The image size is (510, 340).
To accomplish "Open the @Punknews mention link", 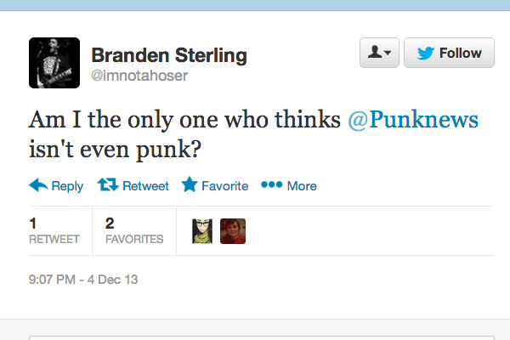I will (x=413, y=119).
